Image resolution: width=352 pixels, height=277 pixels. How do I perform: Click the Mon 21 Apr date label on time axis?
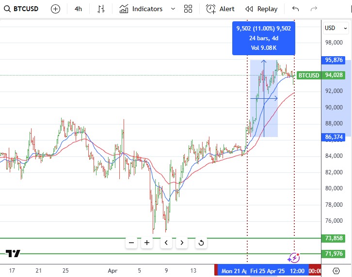click(232, 271)
